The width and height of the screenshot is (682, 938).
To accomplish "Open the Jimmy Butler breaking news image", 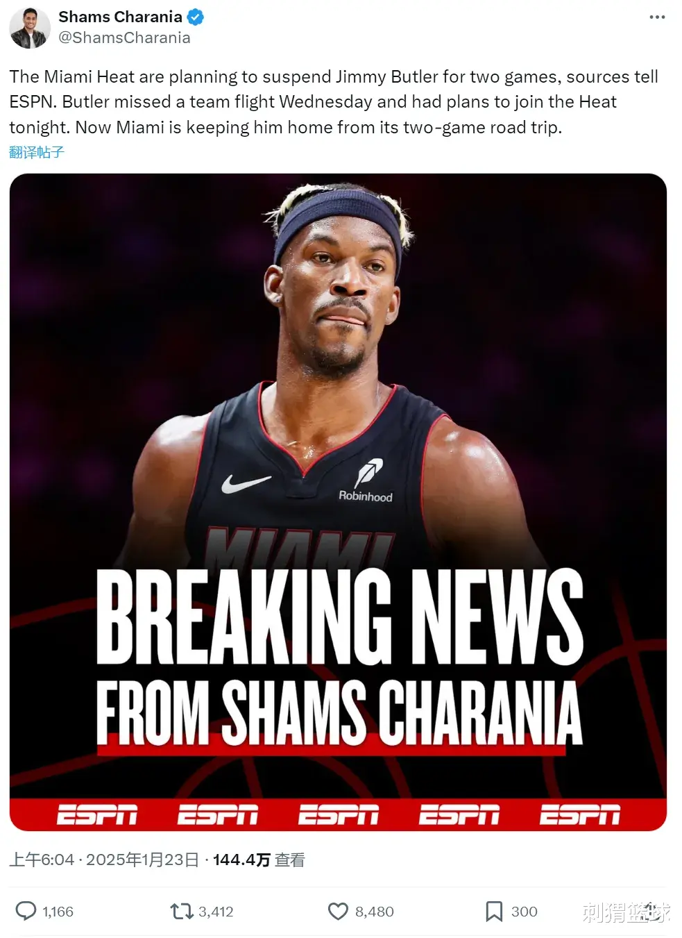I will coord(338,502).
